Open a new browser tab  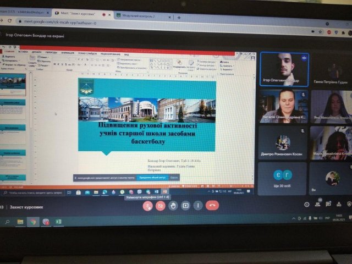pyautogui.click(x=179, y=17)
